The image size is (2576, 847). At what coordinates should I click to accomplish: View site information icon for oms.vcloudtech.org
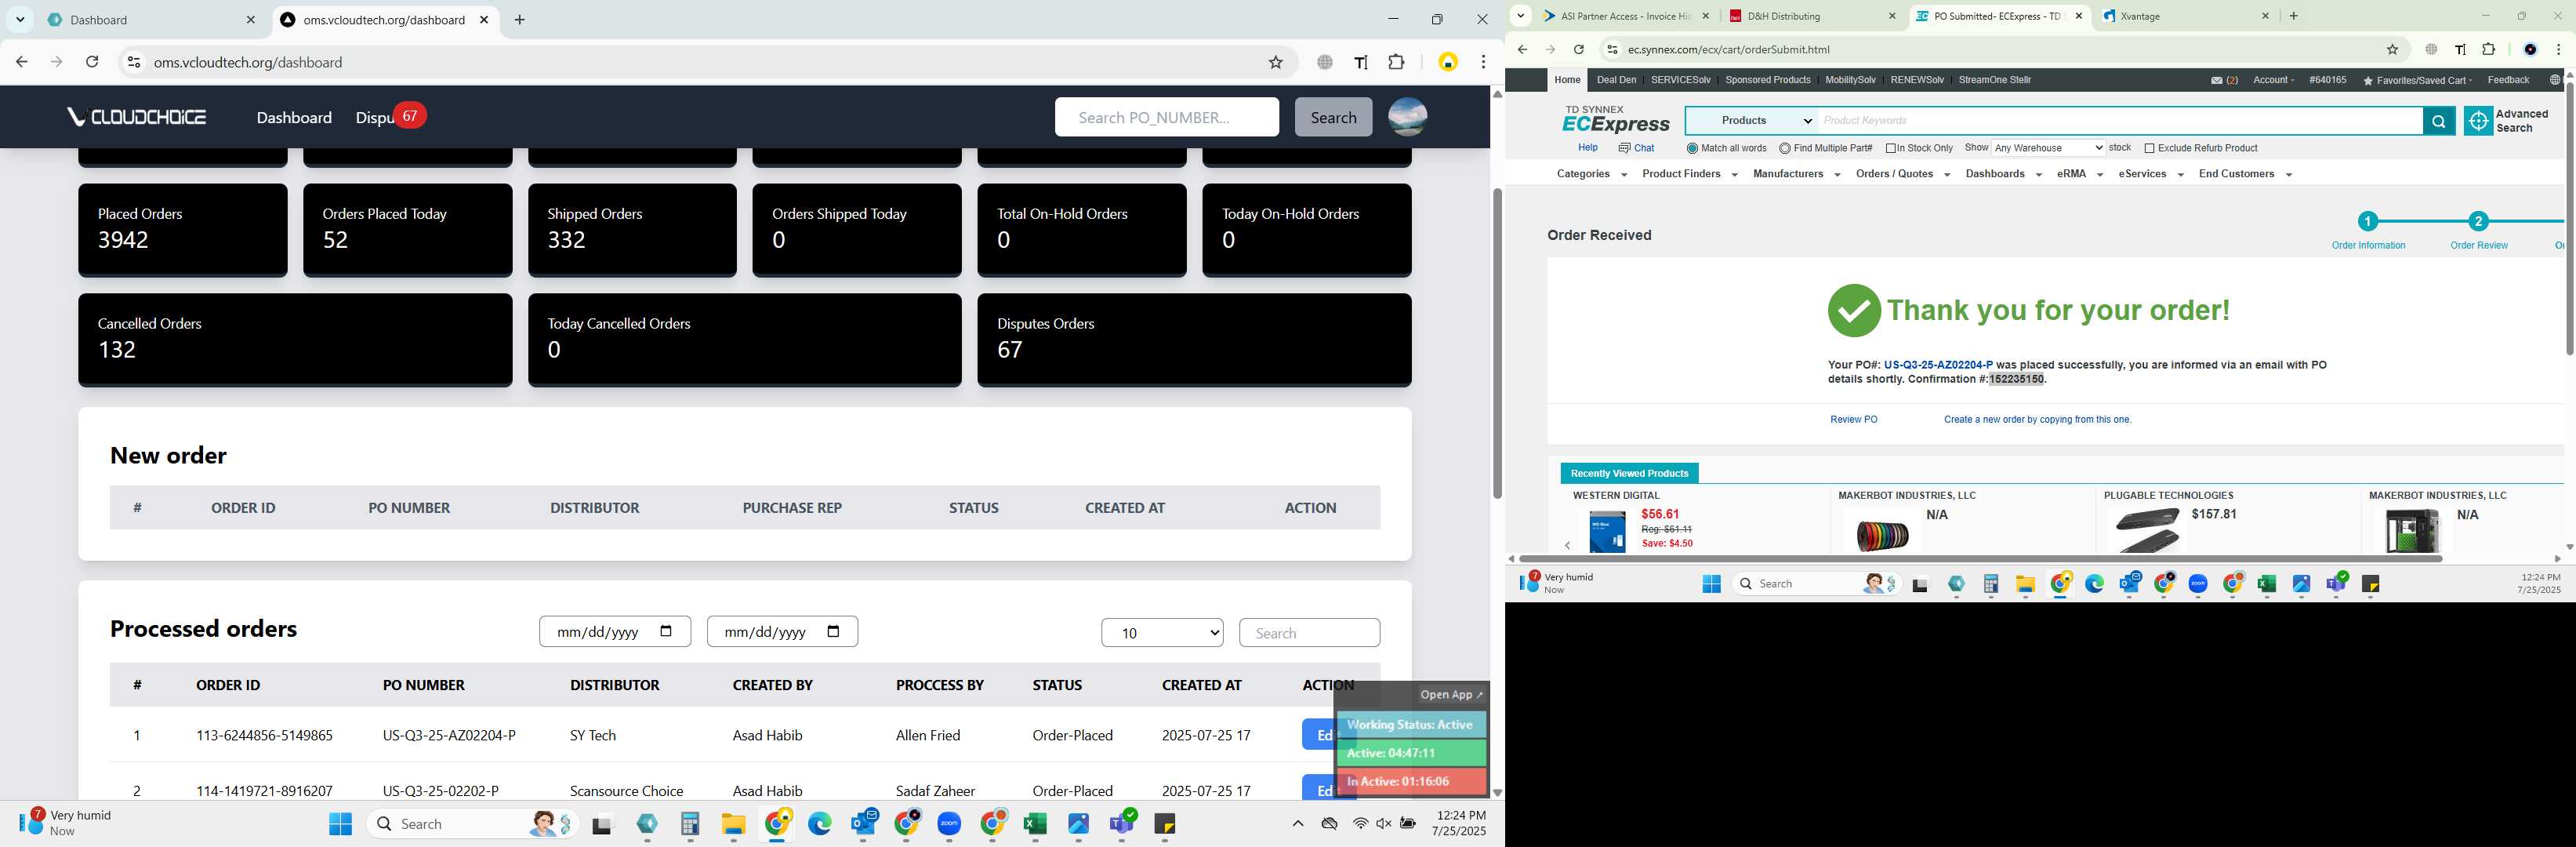click(x=133, y=62)
